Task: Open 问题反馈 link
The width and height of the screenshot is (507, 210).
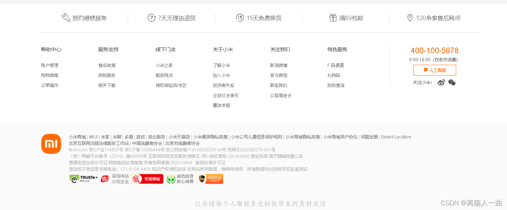Action: [369, 137]
